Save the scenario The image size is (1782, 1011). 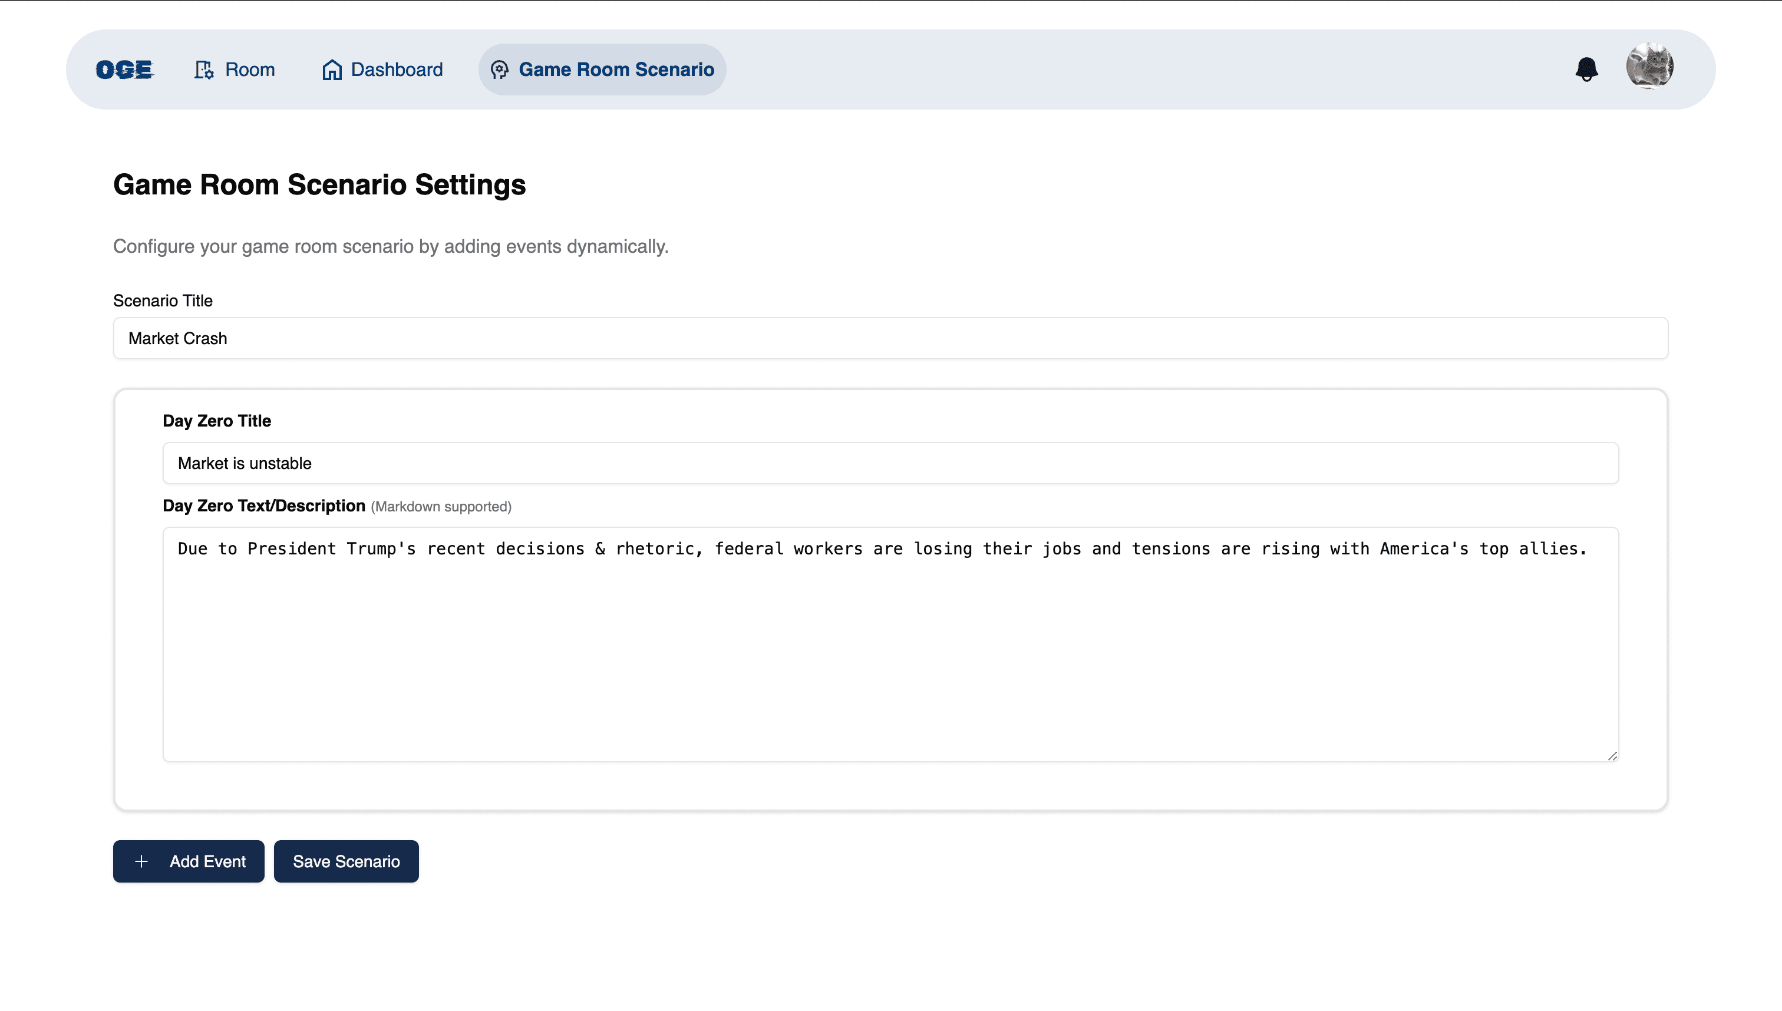point(346,861)
